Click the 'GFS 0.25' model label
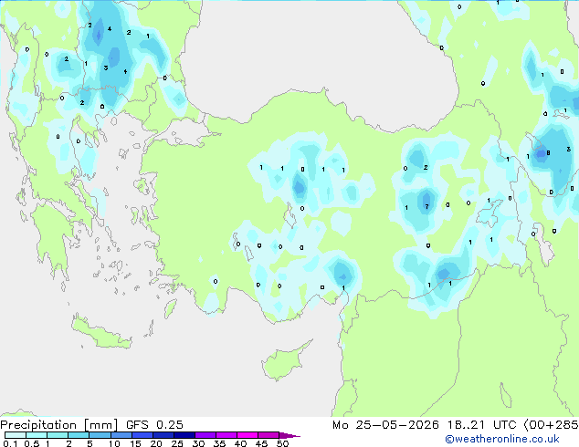The image size is (579, 447). (x=154, y=425)
